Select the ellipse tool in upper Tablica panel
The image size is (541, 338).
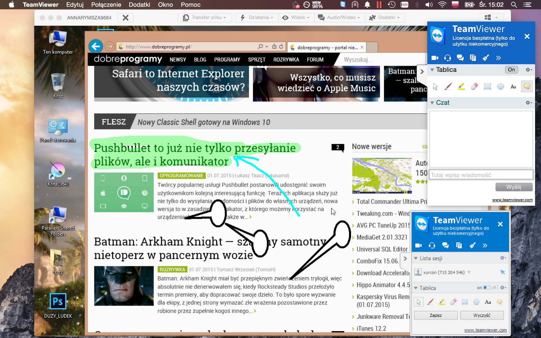[x=500, y=86]
